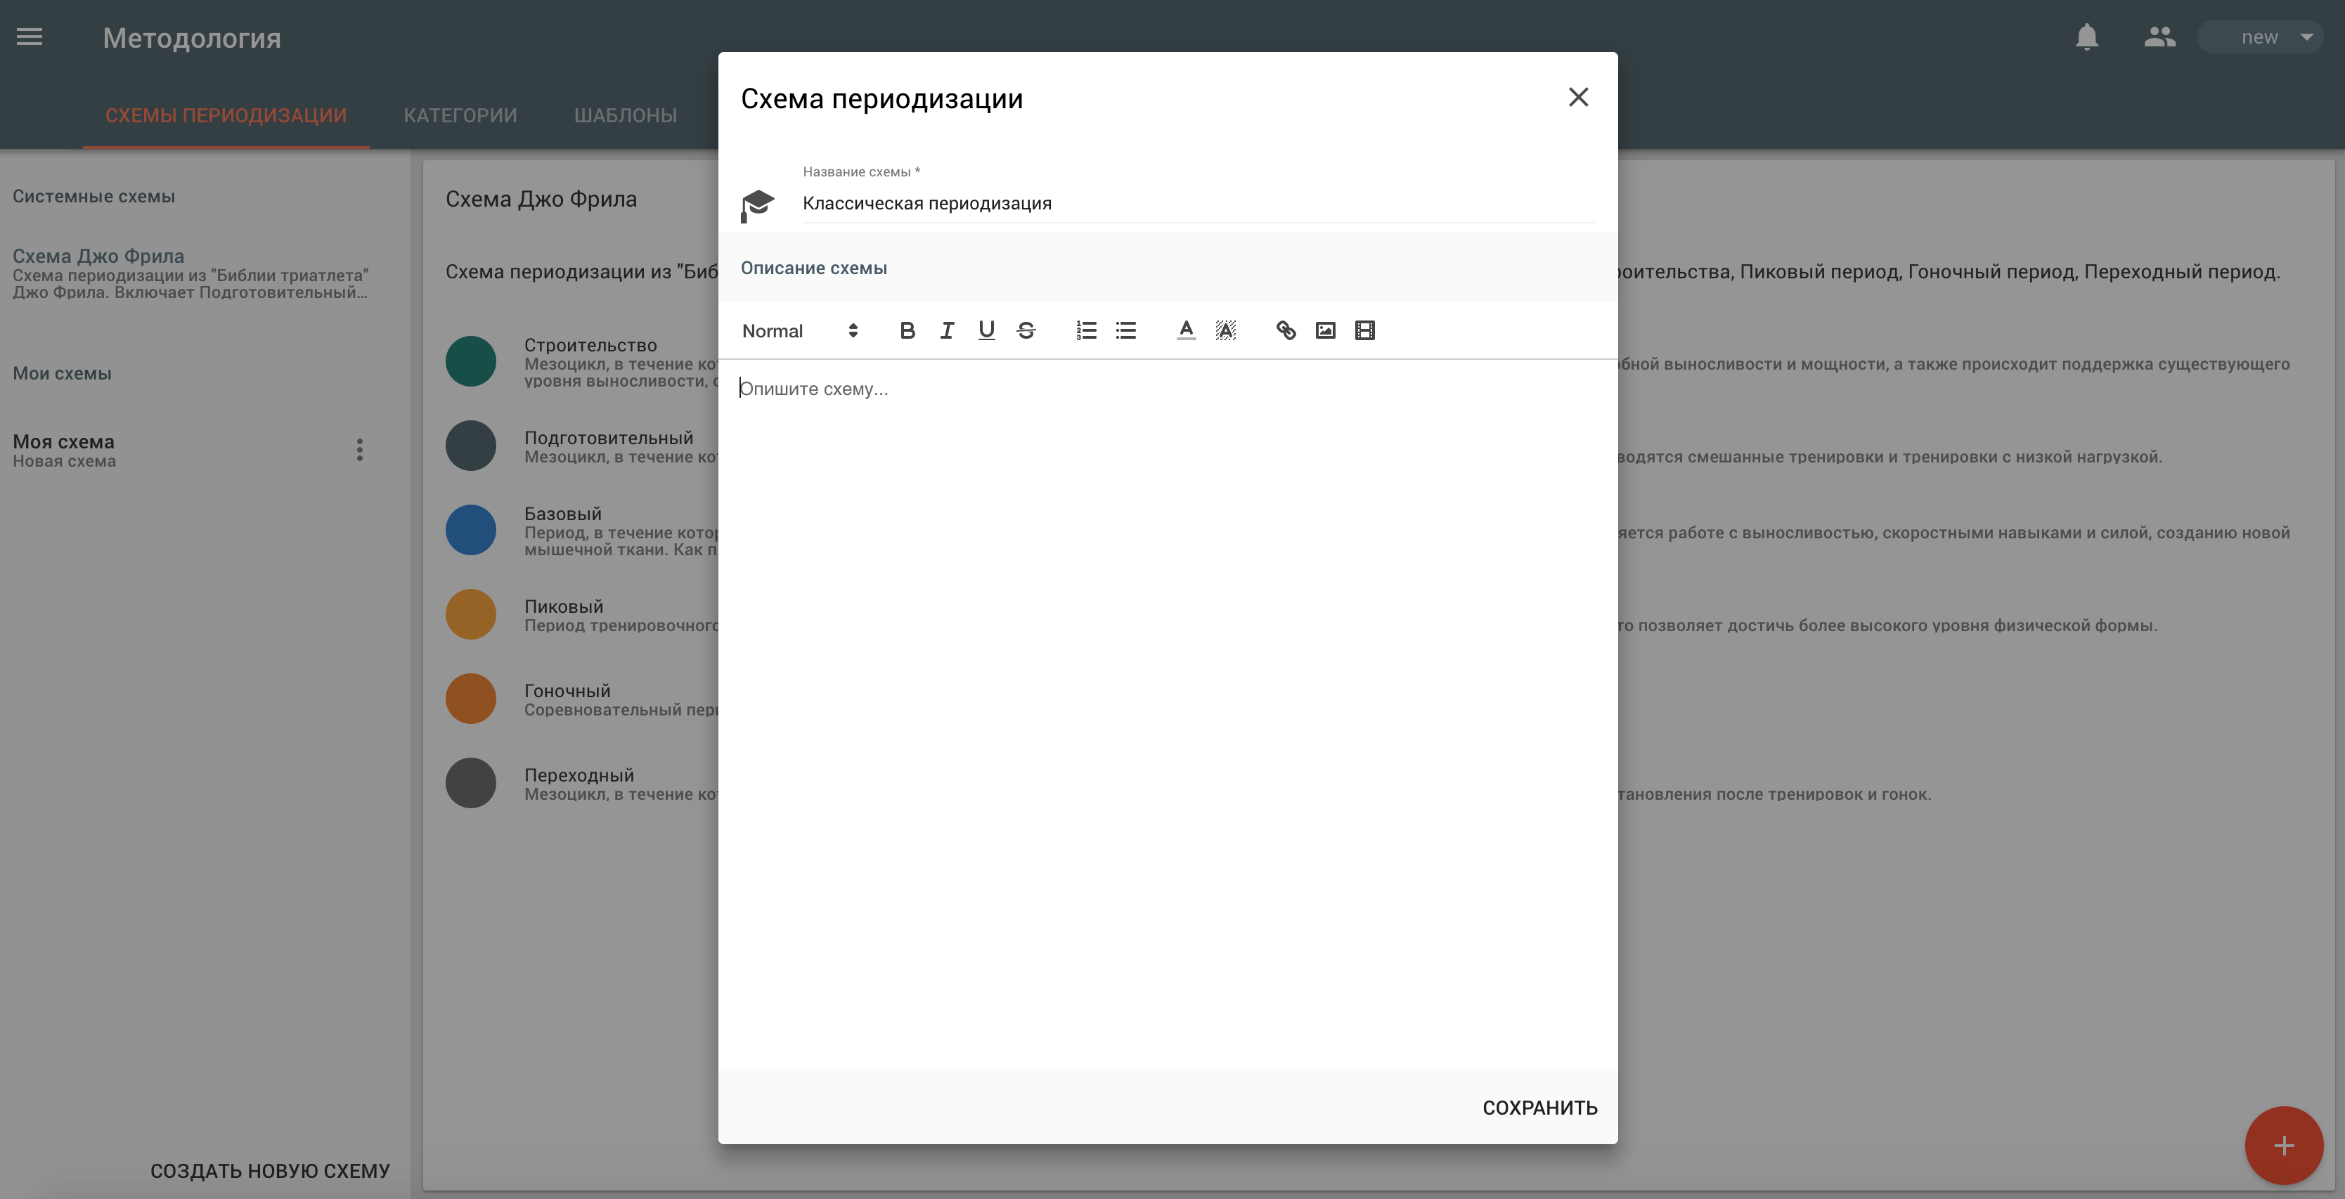Click the highlight text icon

coord(1225,330)
